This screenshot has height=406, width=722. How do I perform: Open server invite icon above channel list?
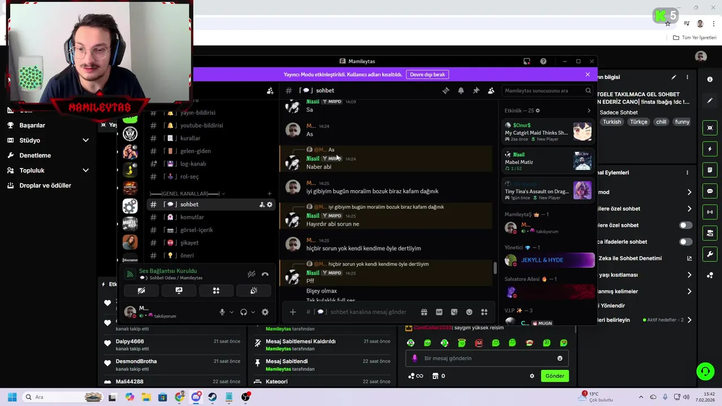coord(270,90)
